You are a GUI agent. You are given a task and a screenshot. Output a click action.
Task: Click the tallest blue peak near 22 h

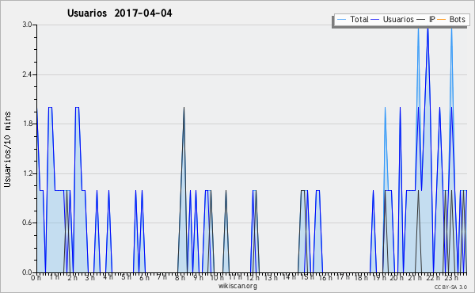pos(427,29)
